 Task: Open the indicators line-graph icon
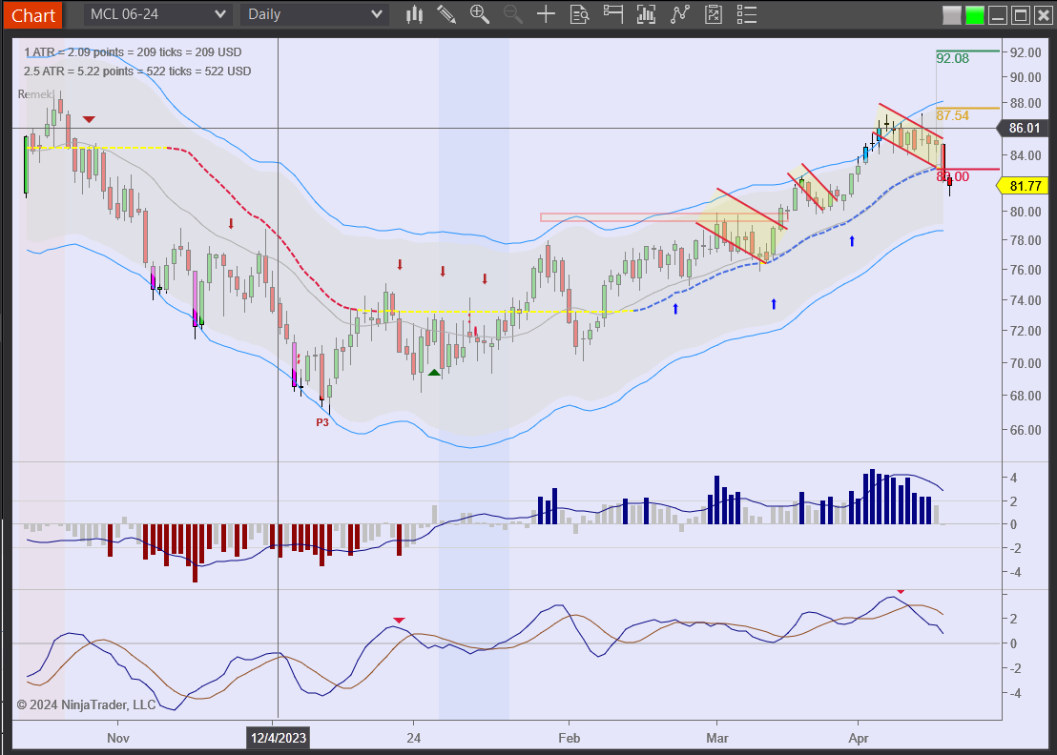[x=679, y=14]
